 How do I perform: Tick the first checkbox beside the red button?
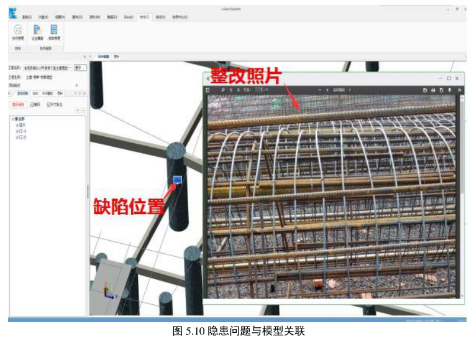(x=32, y=104)
